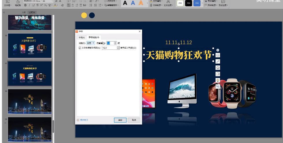Viewport: 283px width, 143px height.
Task: Apply Subscript formatting
Action: [46, 5]
